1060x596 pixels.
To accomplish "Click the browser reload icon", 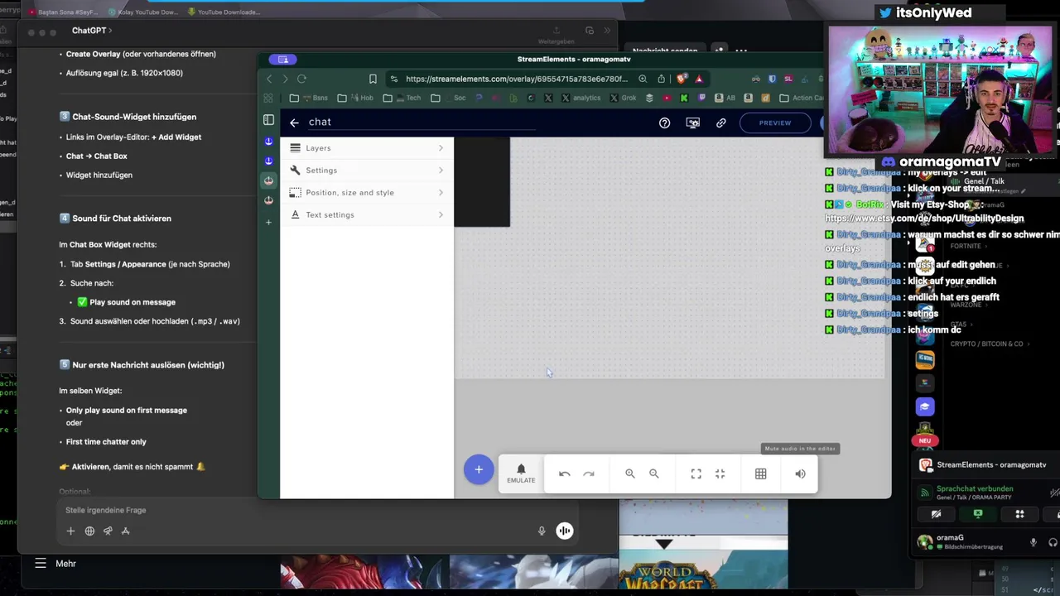I will 301,79.
